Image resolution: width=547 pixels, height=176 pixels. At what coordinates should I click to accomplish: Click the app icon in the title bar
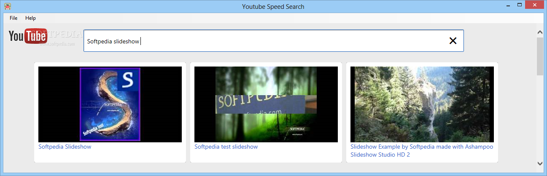[8, 6]
